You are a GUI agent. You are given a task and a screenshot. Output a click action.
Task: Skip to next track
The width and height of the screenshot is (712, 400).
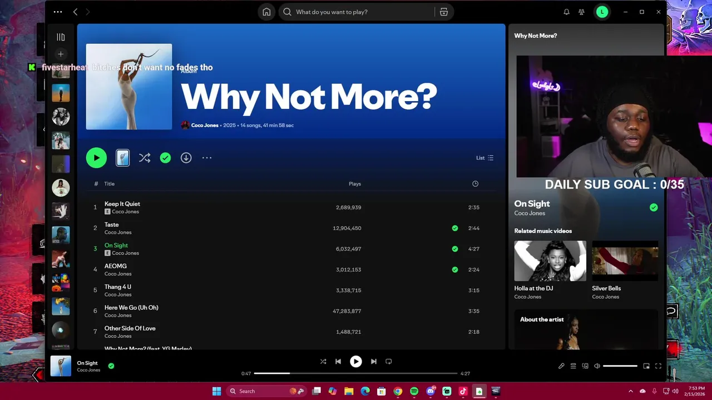point(374,362)
